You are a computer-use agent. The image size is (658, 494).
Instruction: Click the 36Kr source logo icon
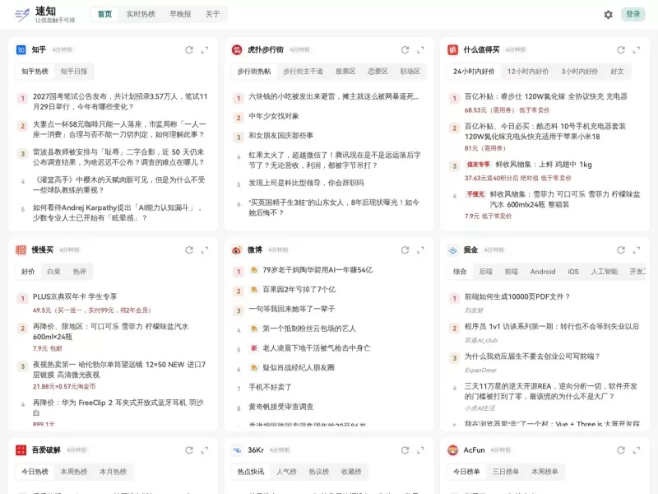[x=237, y=450]
